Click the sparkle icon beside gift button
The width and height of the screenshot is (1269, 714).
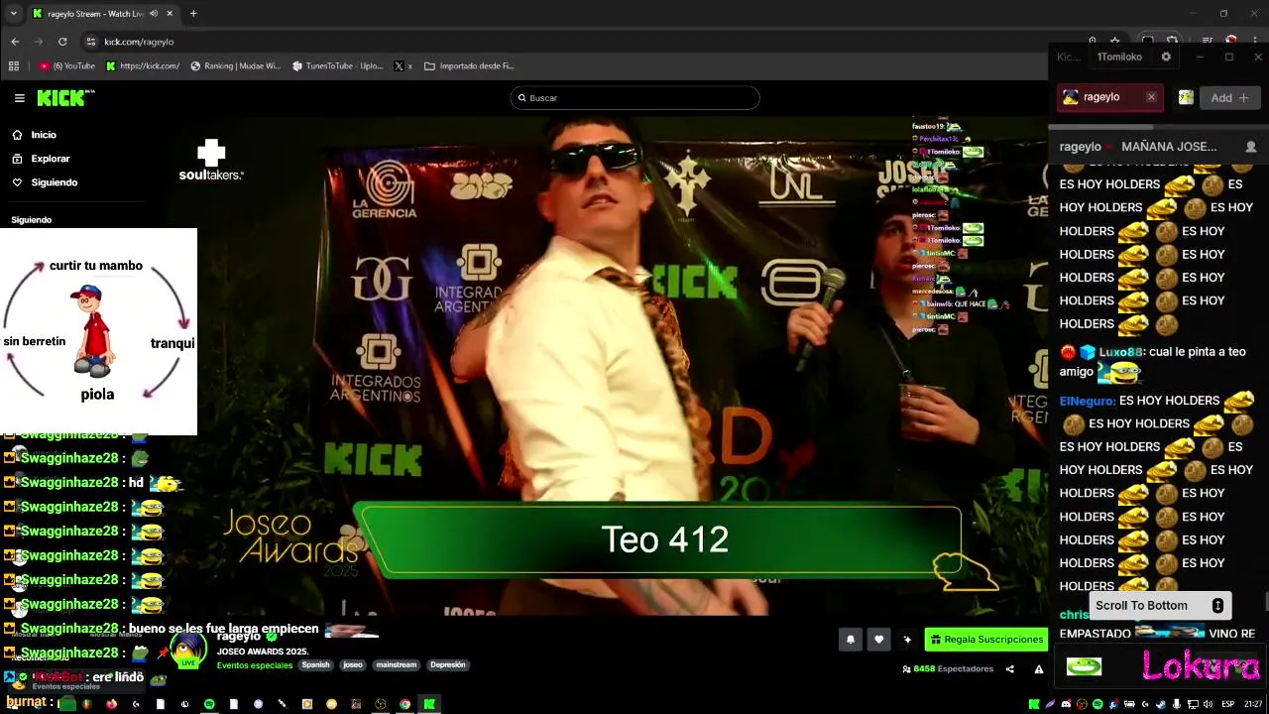coord(907,640)
